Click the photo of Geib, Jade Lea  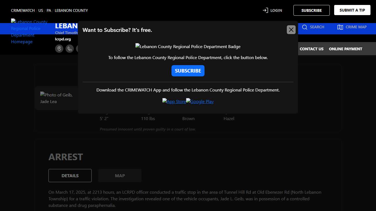click(56, 98)
